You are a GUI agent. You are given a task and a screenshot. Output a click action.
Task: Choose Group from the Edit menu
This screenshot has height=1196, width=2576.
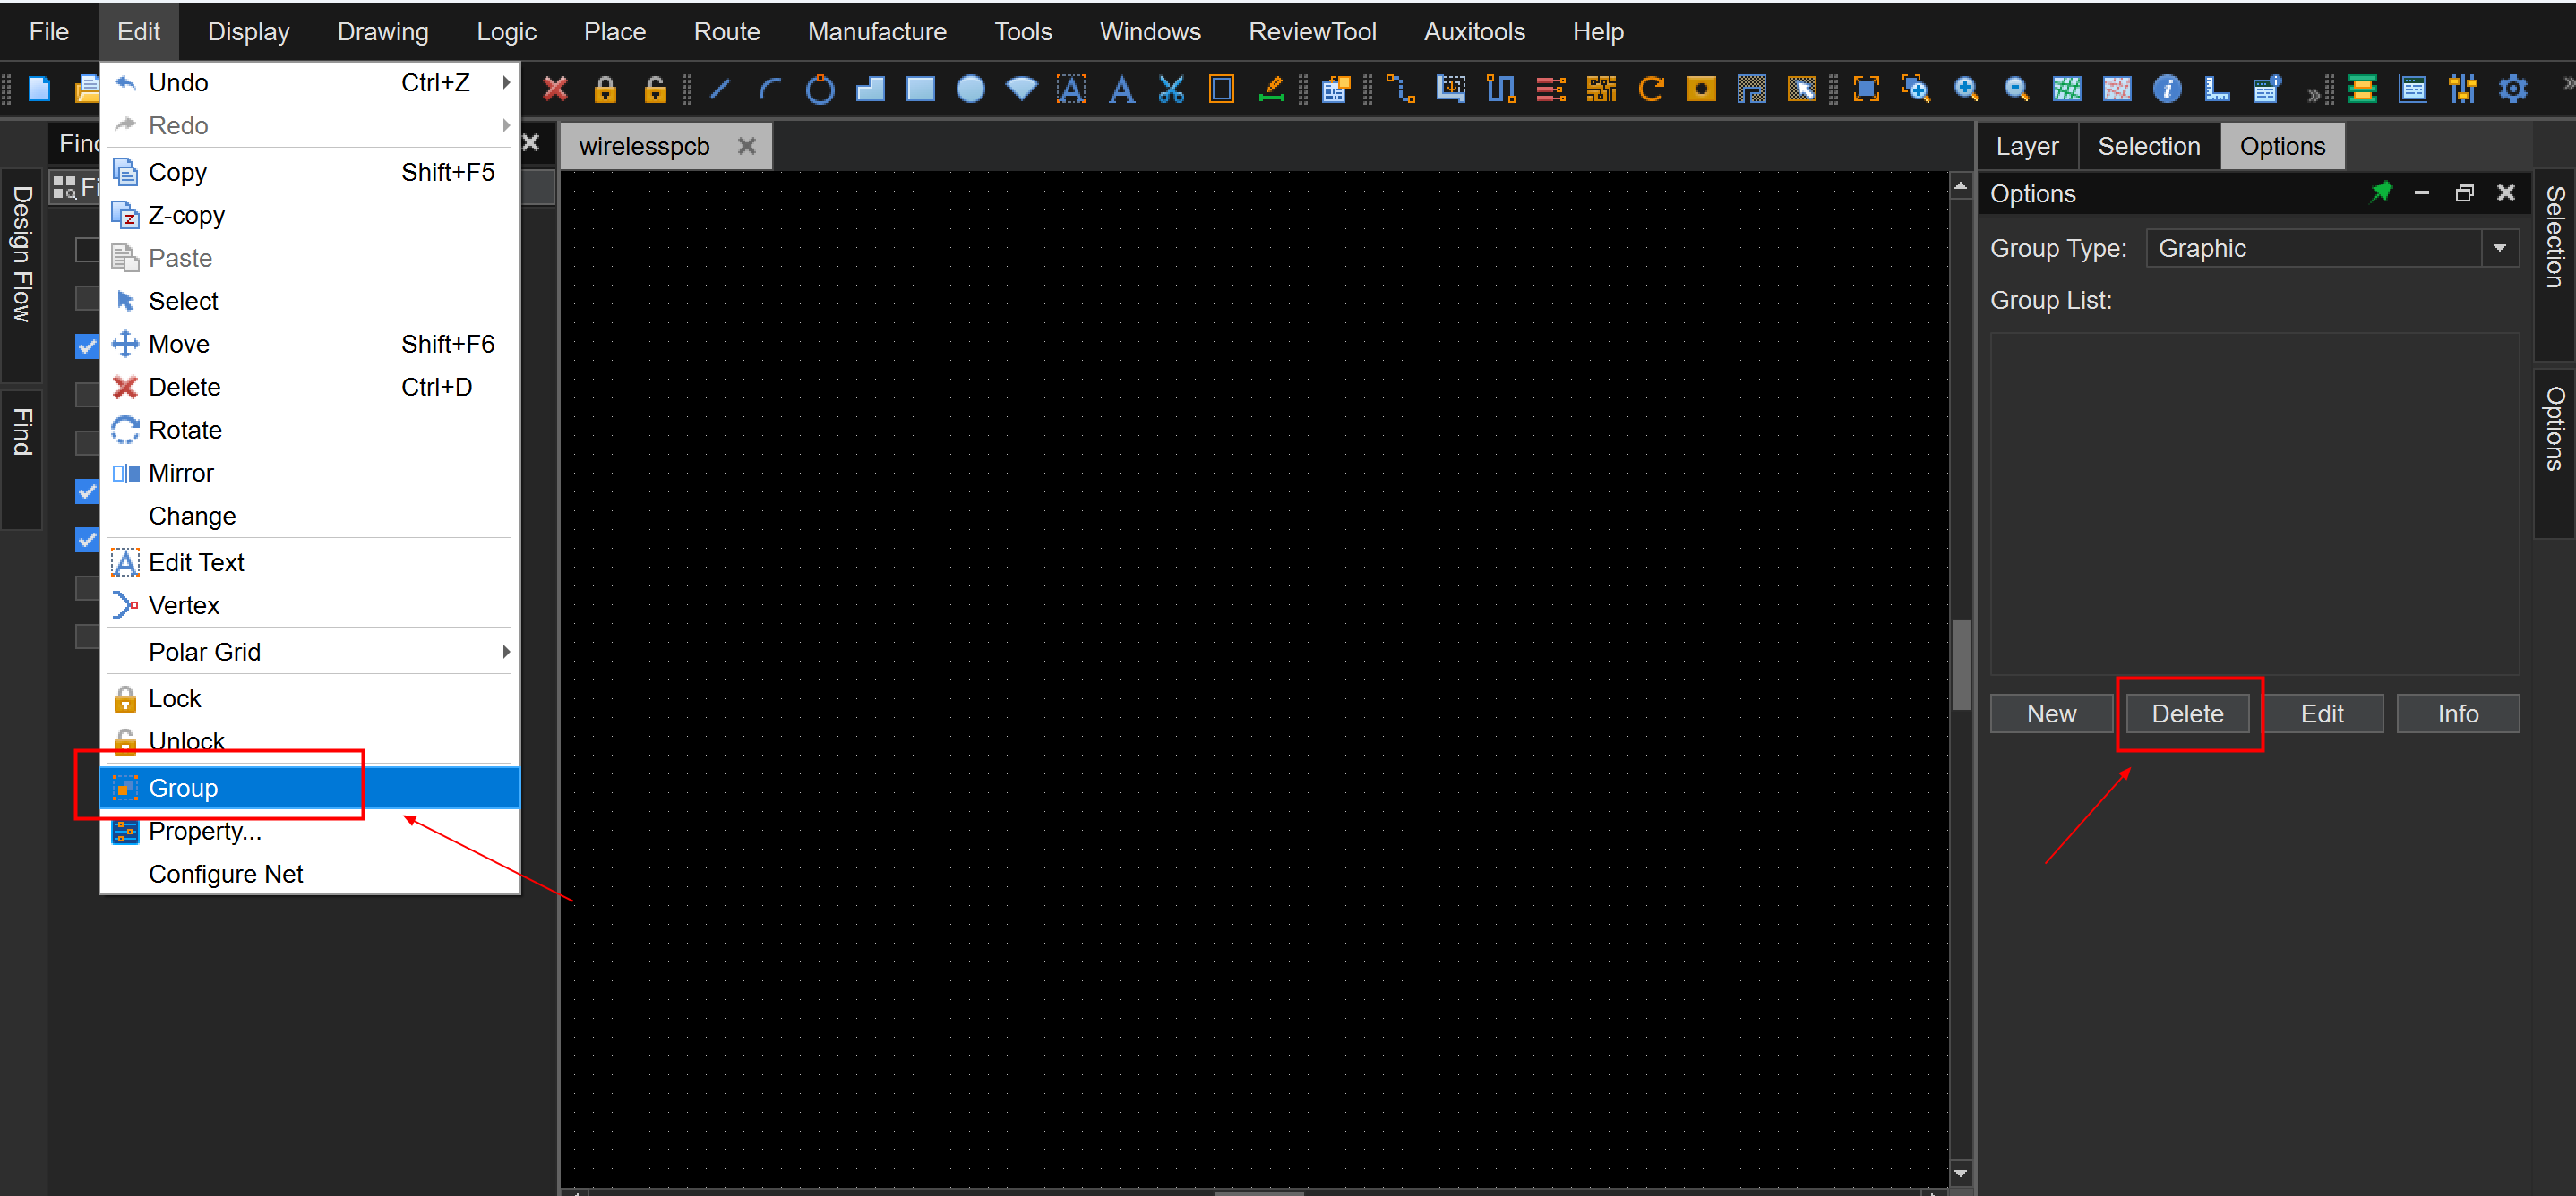(184, 789)
